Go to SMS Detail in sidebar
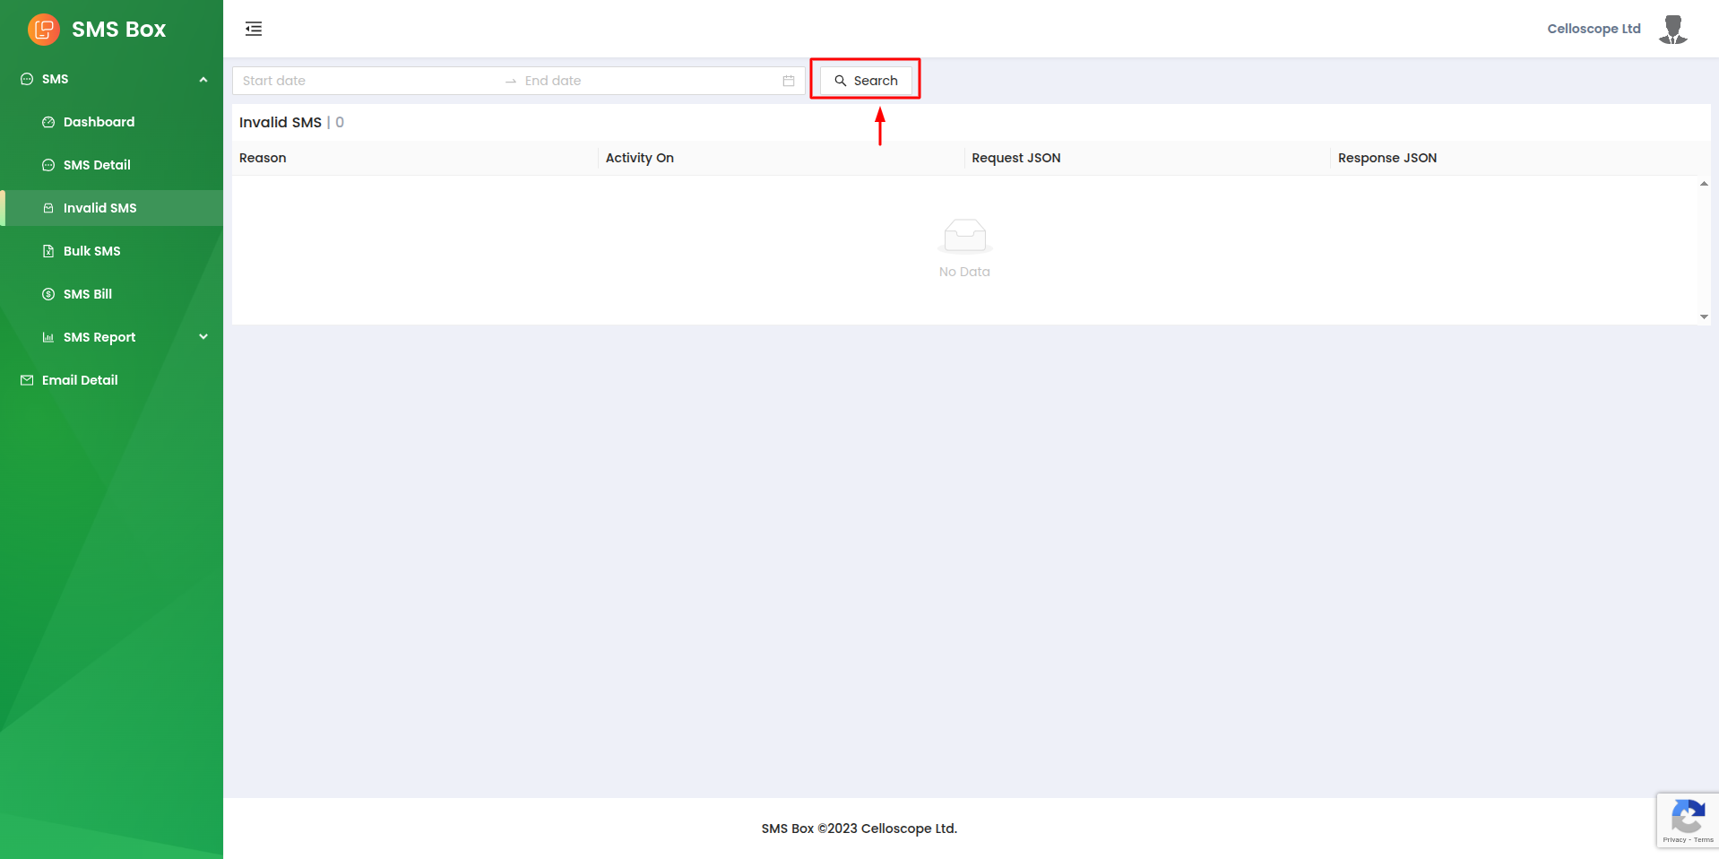Viewport: 1719px width, 859px height. [x=97, y=165]
